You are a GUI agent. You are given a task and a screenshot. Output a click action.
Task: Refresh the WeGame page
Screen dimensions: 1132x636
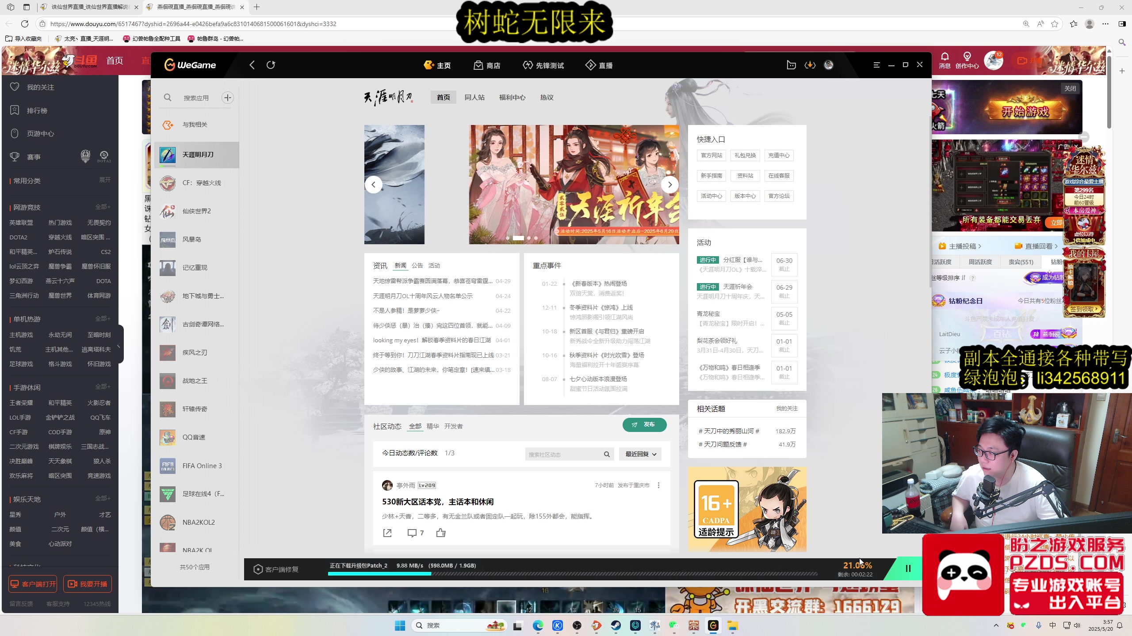click(x=271, y=65)
